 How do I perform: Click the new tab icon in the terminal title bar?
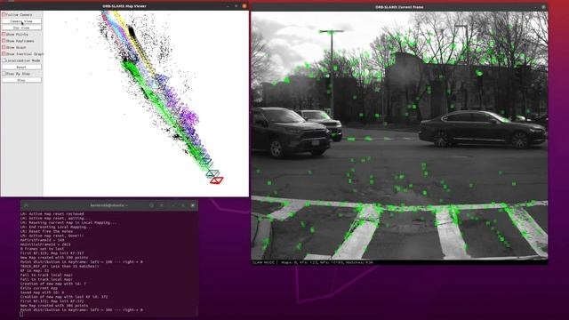click(x=26, y=205)
